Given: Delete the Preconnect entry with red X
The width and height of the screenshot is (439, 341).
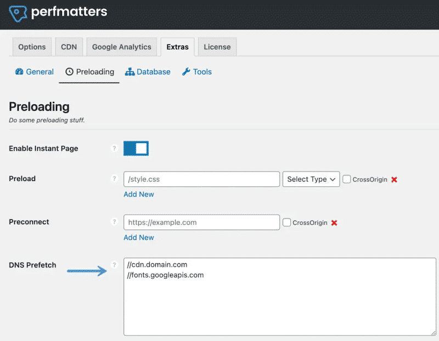Looking at the screenshot, I should tap(334, 223).
